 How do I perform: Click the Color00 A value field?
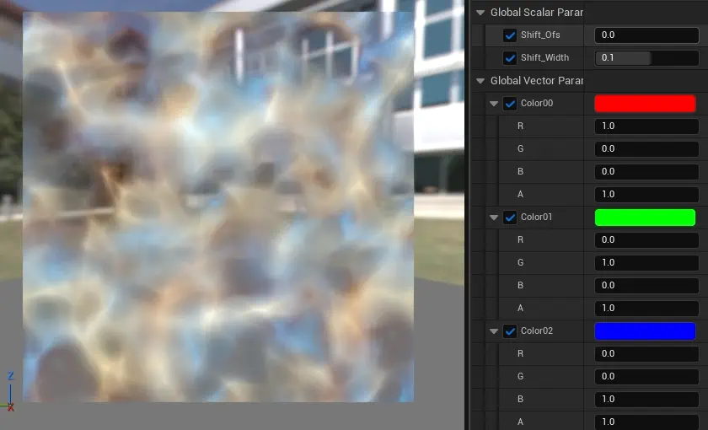(646, 195)
